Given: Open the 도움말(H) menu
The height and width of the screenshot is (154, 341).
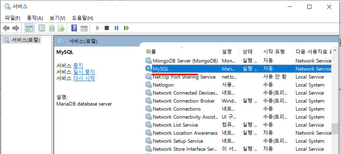Looking at the screenshot, I should pos(83,18).
